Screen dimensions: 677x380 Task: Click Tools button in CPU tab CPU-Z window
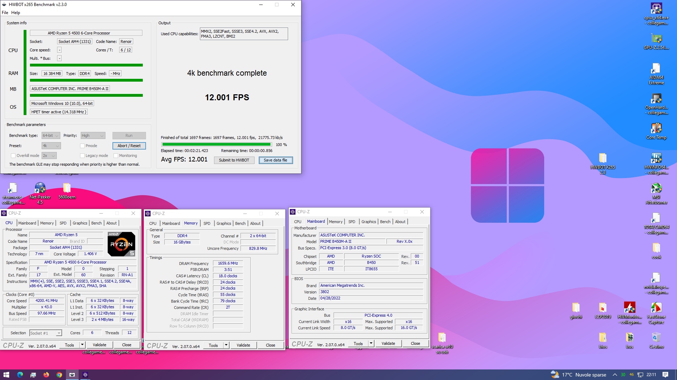69,345
